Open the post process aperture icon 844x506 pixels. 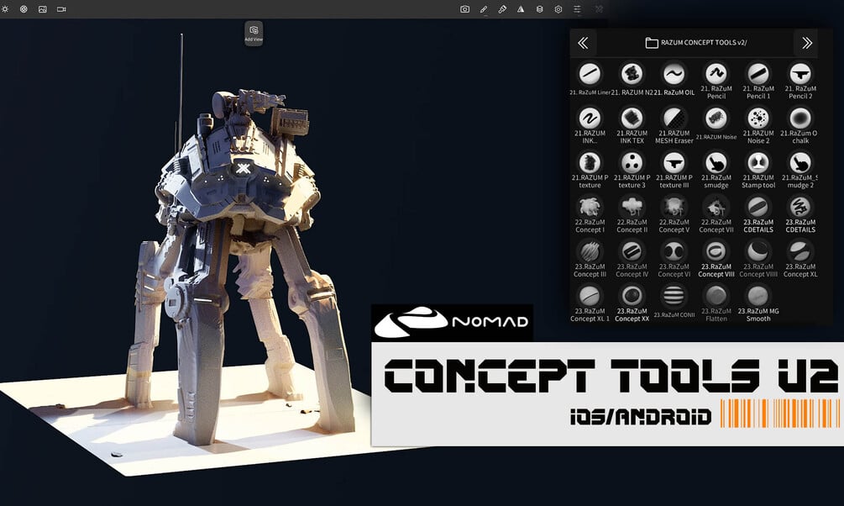[24, 9]
